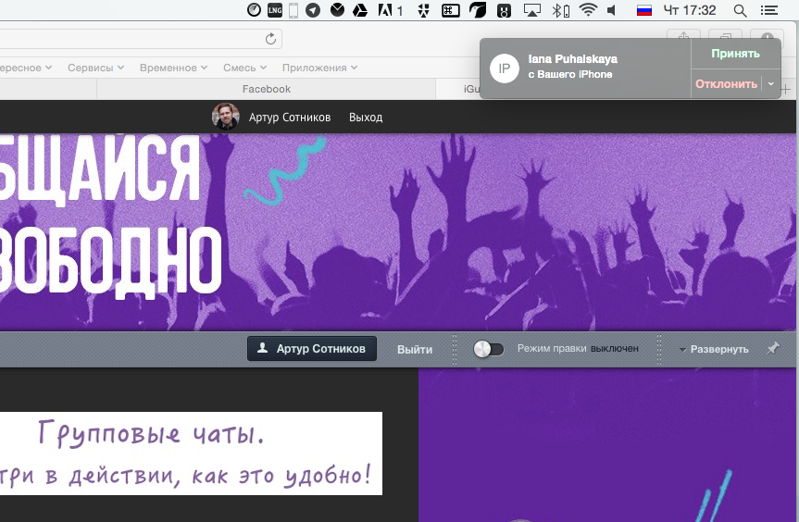Open the Приложения bookmarks dropdown
799x522 pixels.
pos(319,68)
